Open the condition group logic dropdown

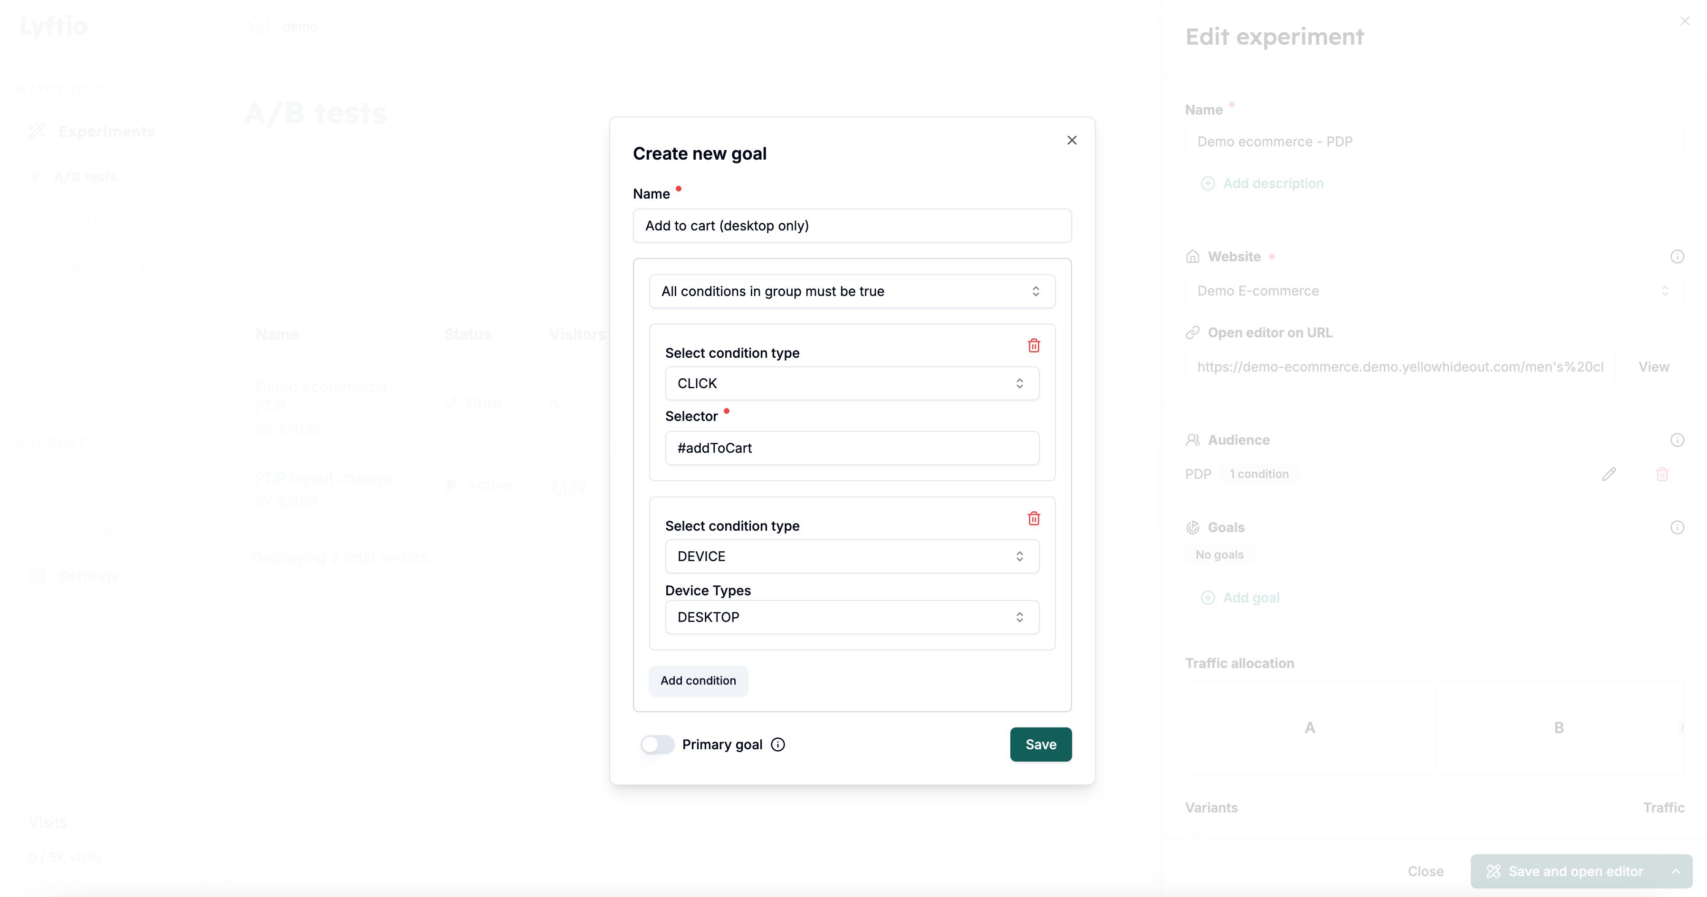tap(852, 292)
